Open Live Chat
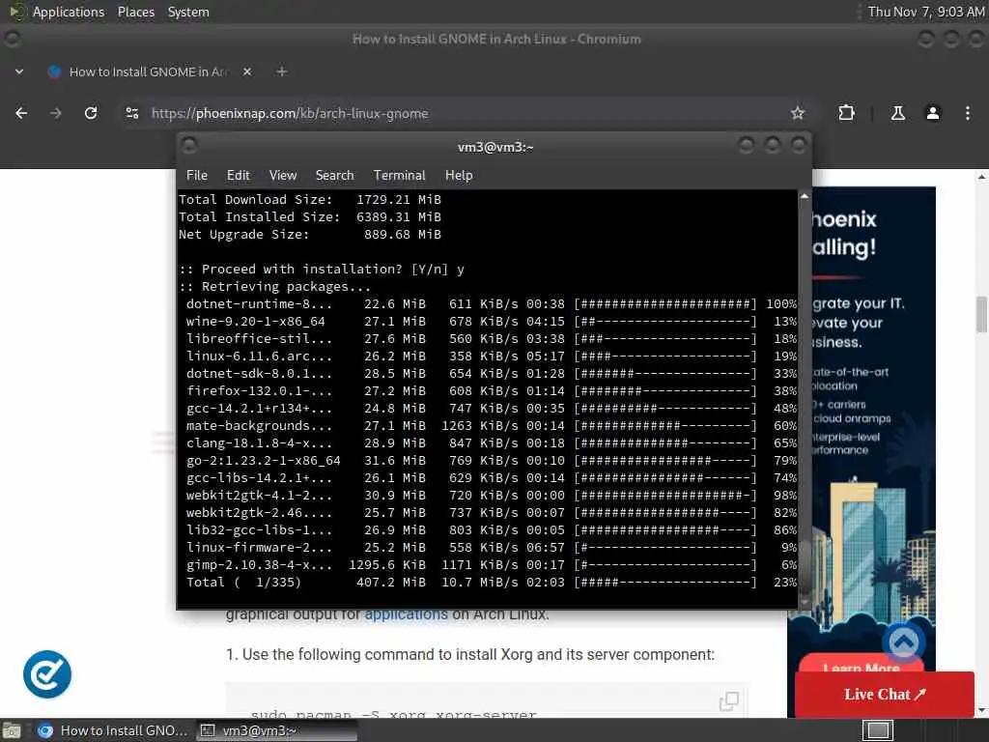This screenshot has height=742, width=989. [x=885, y=694]
